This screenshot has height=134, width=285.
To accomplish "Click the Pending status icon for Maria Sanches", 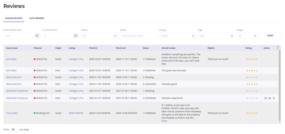I will (x=144, y=78).
